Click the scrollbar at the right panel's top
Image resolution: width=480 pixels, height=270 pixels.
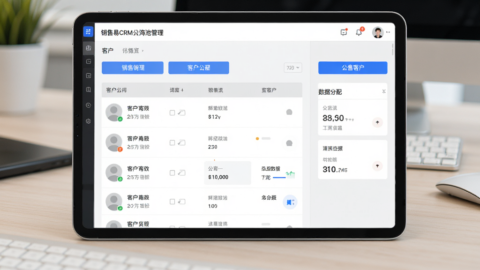(x=392, y=49)
